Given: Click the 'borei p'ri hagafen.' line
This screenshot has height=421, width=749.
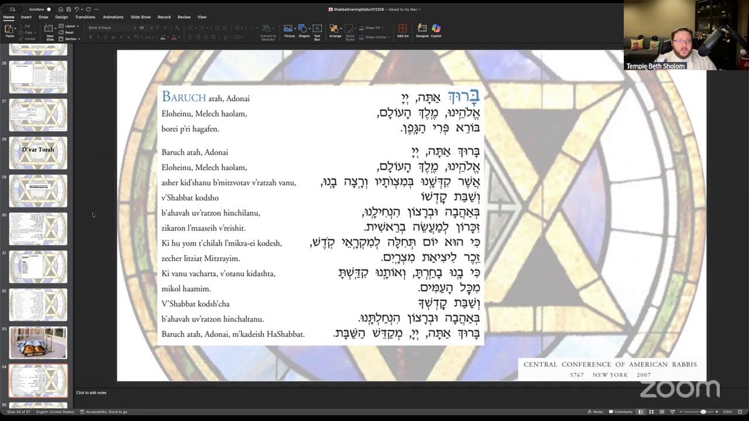Looking at the screenshot, I should pyautogui.click(x=190, y=129).
